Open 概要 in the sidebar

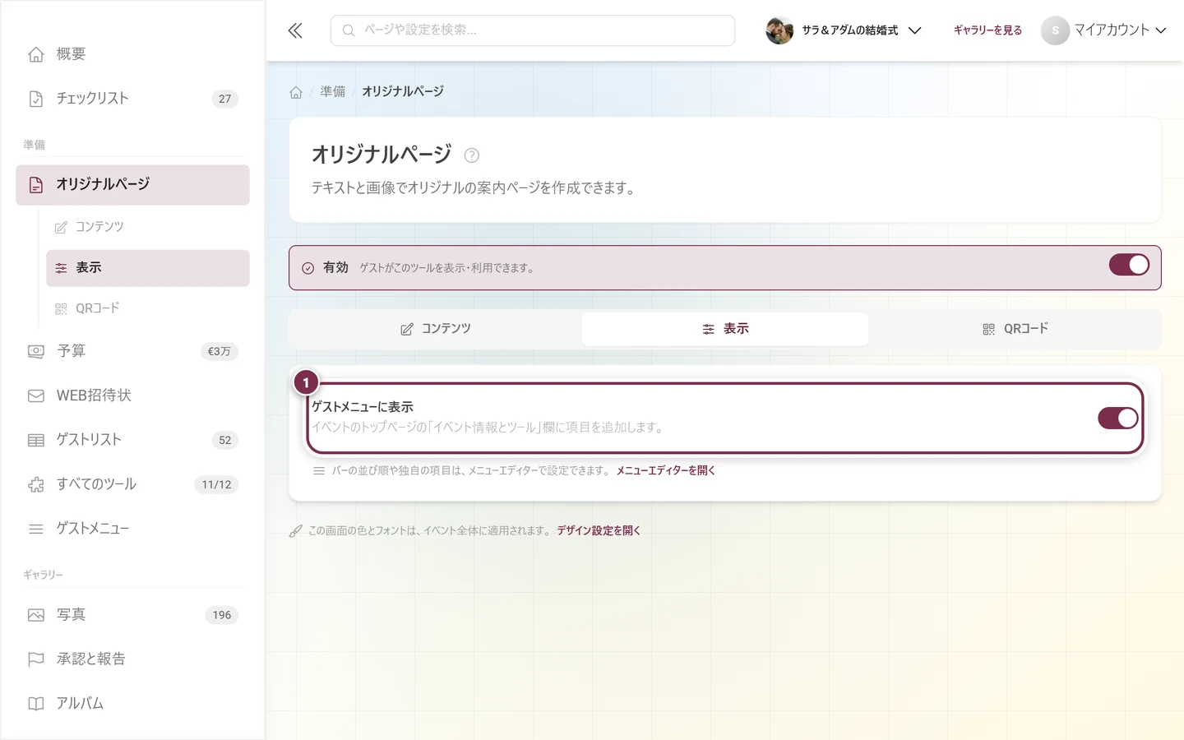click(132, 54)
